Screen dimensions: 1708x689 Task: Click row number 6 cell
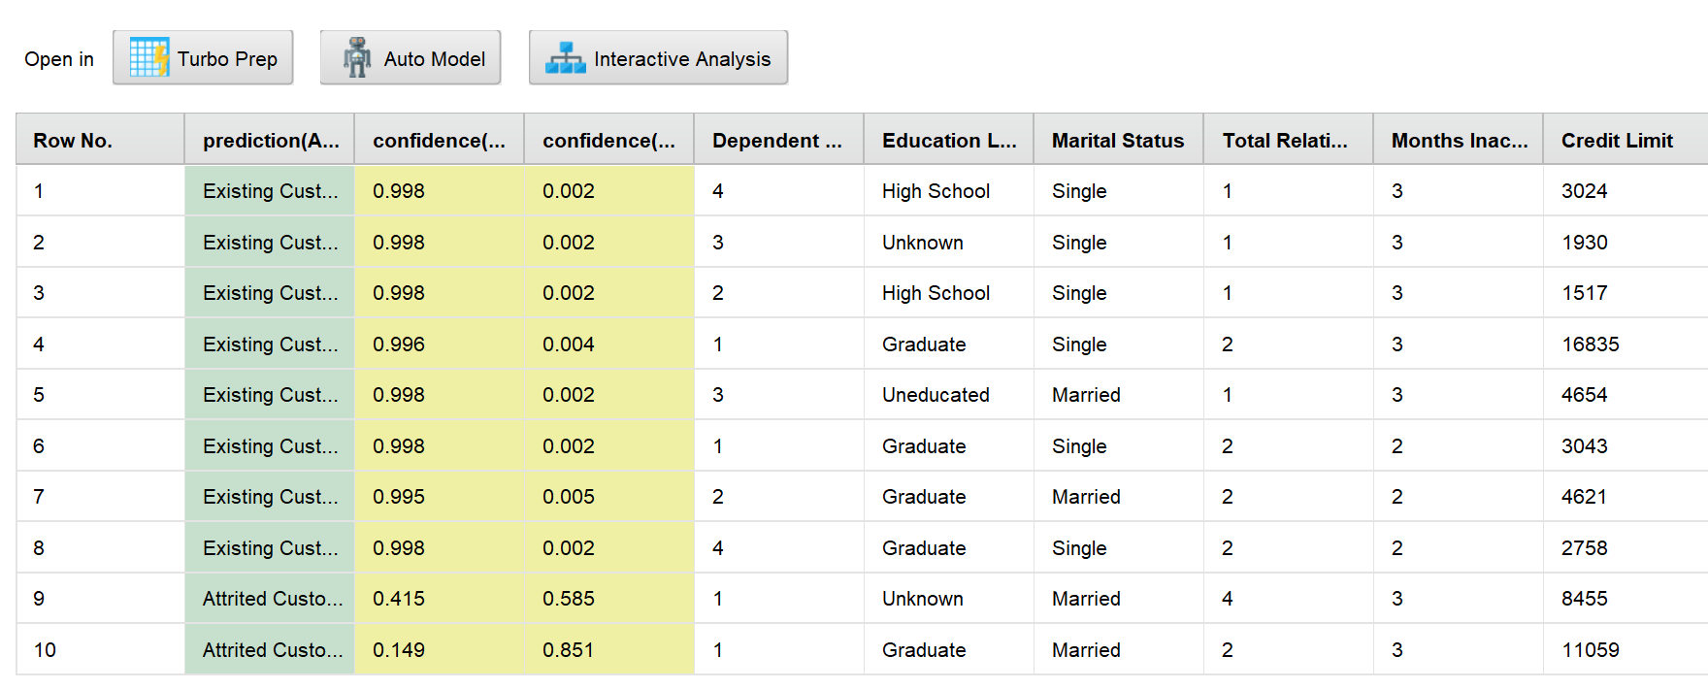tap(100, 445)
